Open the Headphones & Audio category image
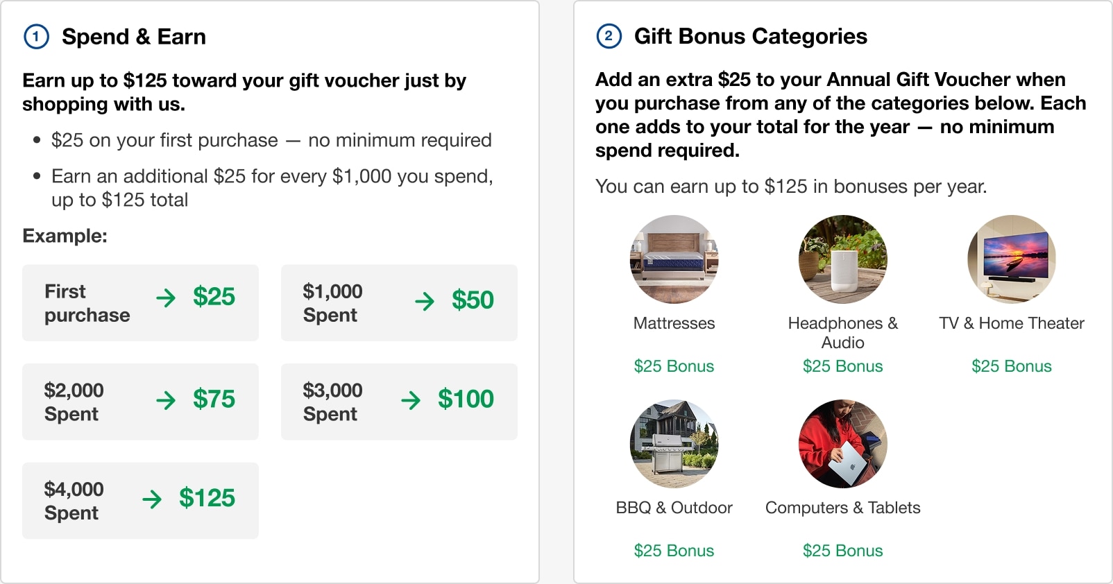 842,259
